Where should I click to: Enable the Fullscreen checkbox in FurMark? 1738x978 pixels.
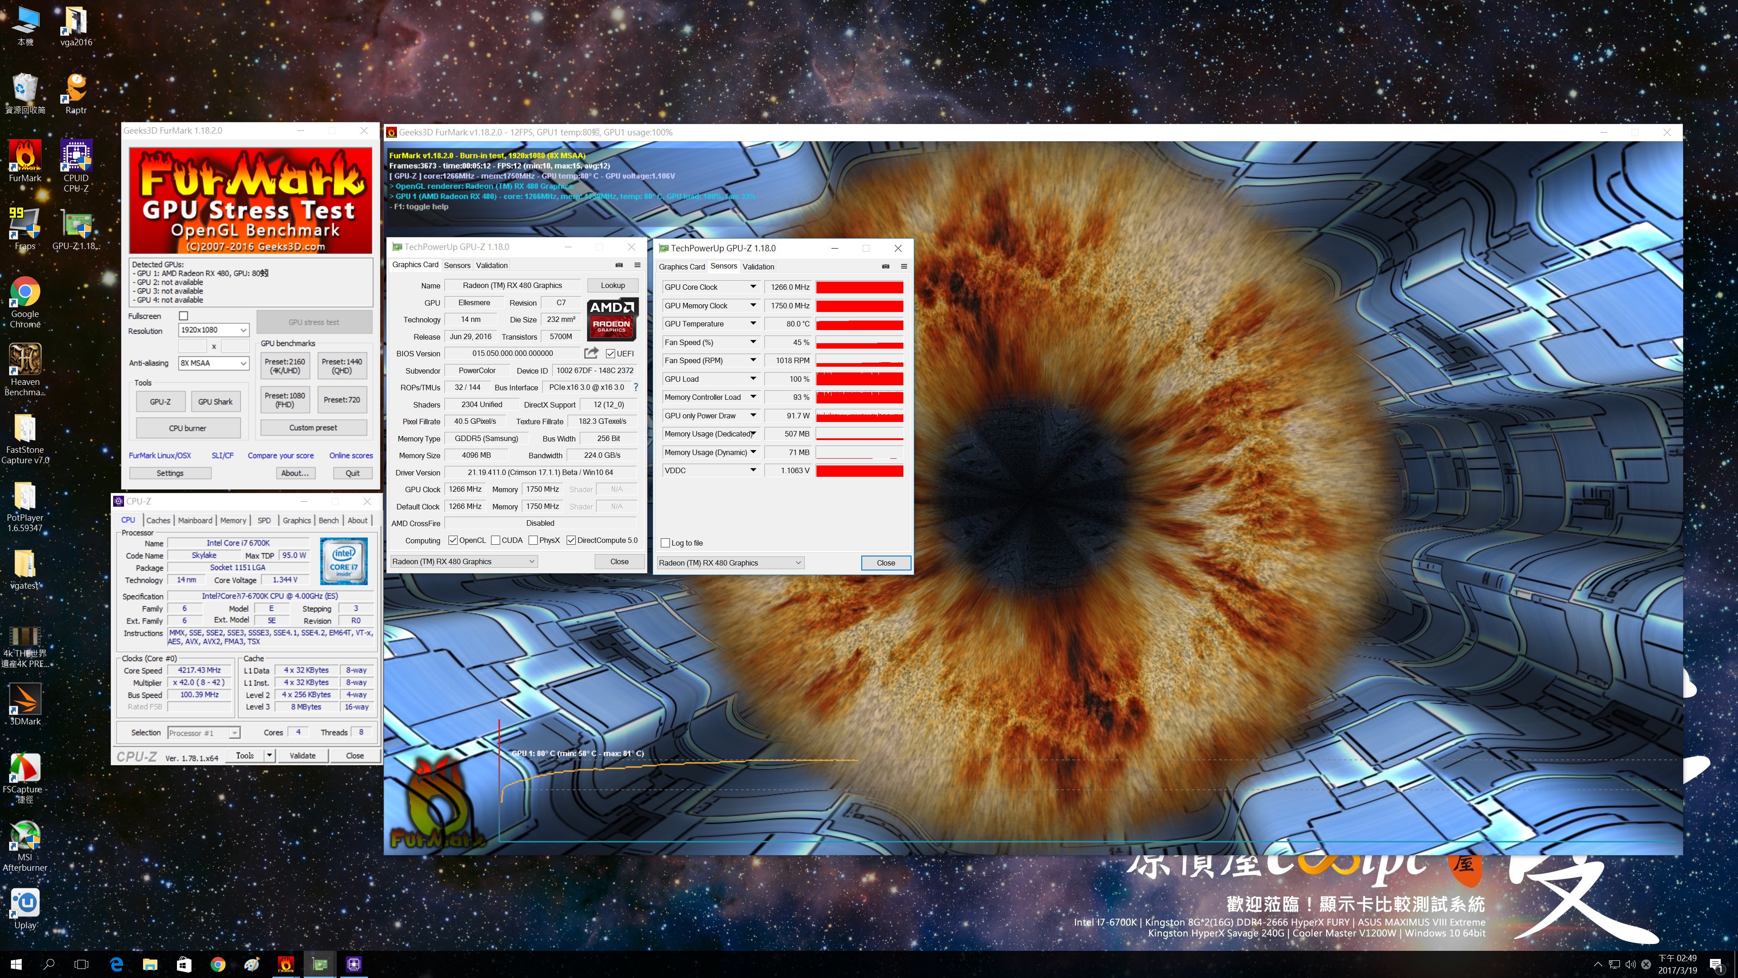point(183,316)
